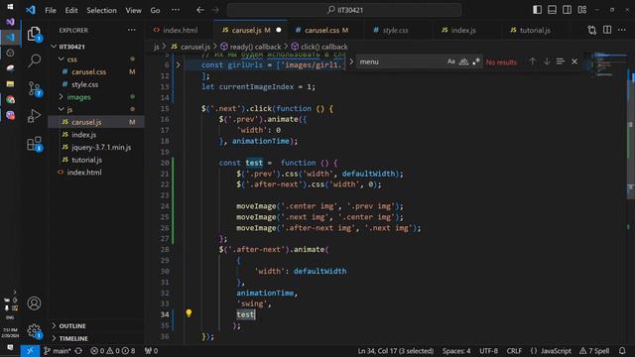Open the Selection menu

pyautogui.click(x=101, y=10)
